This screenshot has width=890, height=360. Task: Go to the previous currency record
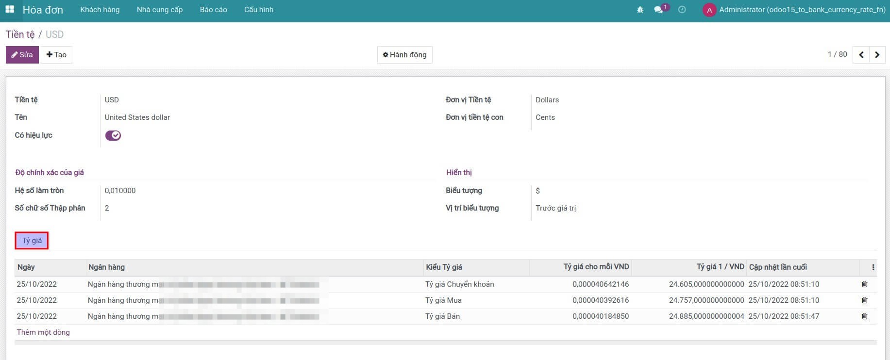[x=861, y=55]
